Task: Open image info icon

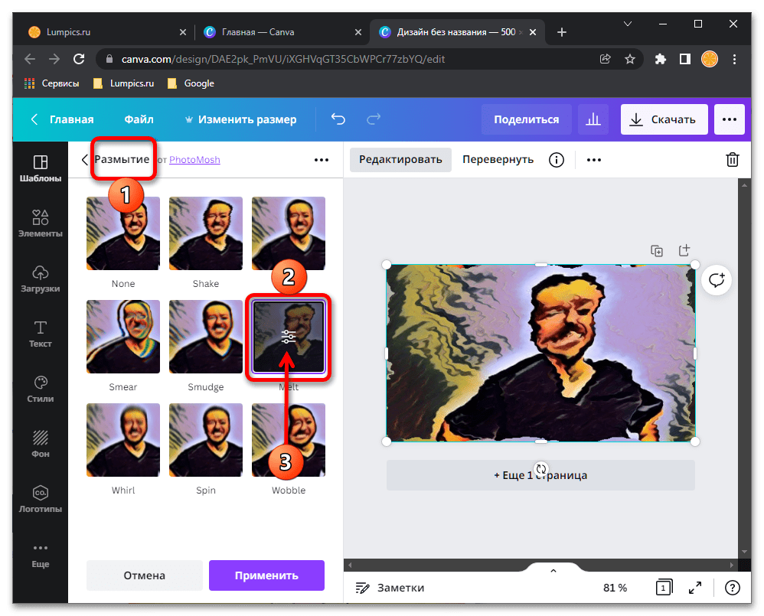Action: [557, 159]
